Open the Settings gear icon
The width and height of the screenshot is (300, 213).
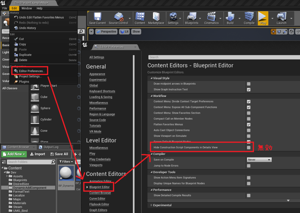[173, 17]
